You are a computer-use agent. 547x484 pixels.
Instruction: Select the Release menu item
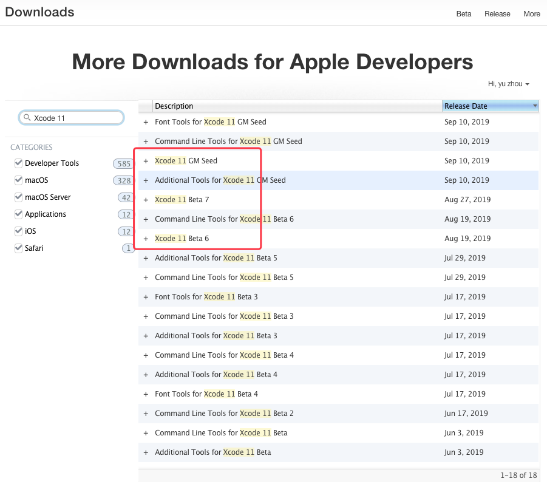pos(497,13)
